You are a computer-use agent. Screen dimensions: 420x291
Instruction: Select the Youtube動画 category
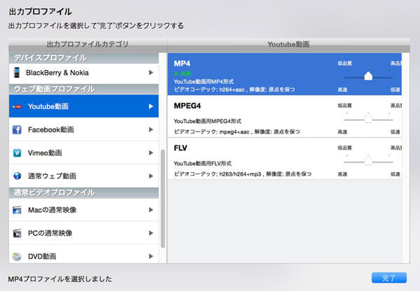(x=84, y=106)
